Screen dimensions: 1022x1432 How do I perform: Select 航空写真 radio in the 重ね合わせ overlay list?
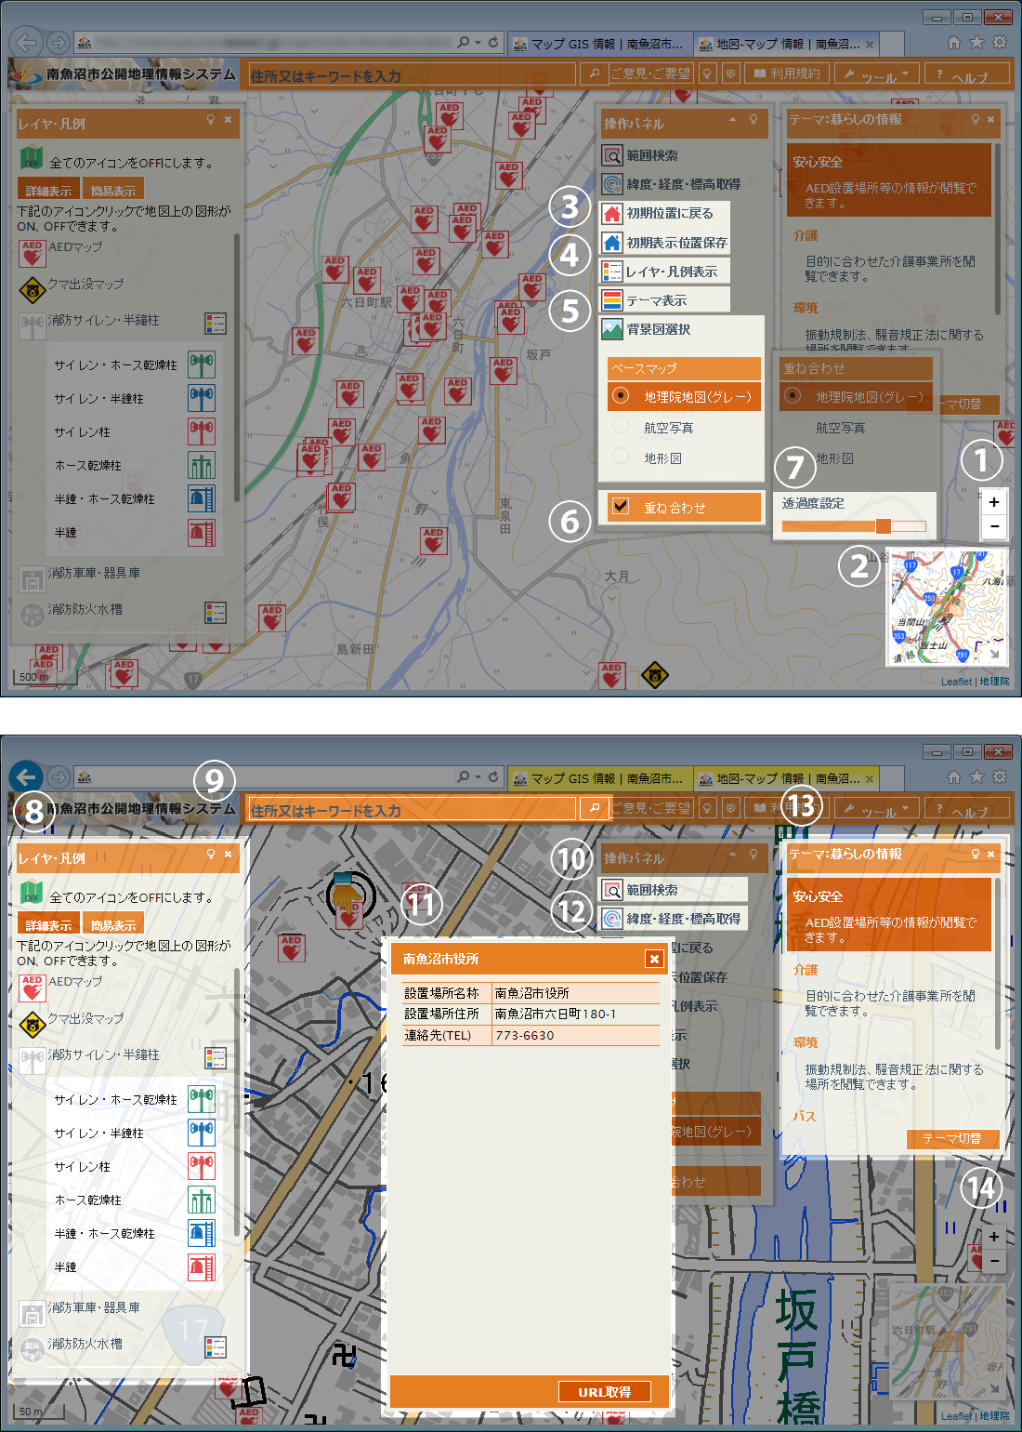pos(792,426)
